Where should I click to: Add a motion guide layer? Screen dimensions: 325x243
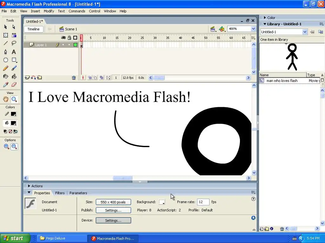coord(33,78)
